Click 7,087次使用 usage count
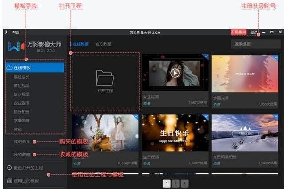The width and height of the screenshot is (284, 189). point(197,103)
